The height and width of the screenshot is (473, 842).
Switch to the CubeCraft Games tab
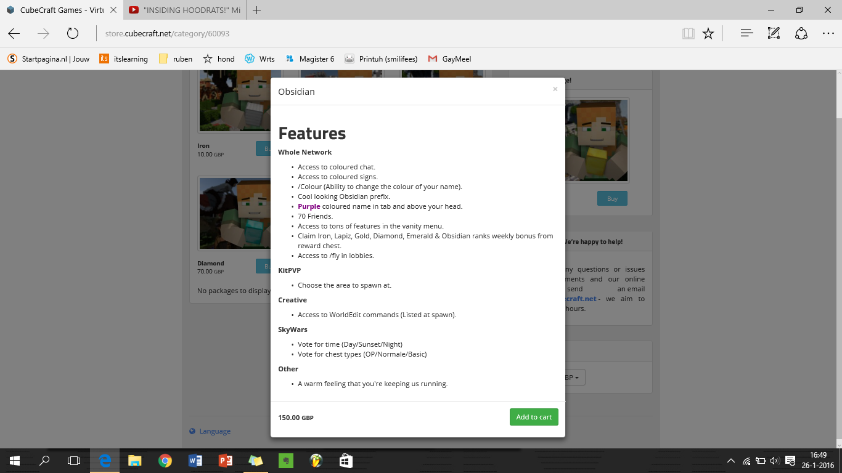(62, 10)
